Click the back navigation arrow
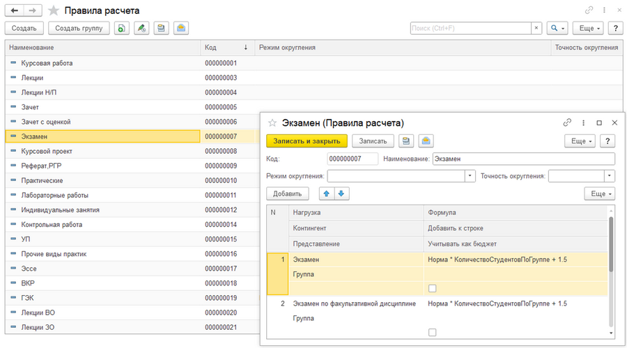This screenshot has height=348, width=627. (x=15, y=10)
